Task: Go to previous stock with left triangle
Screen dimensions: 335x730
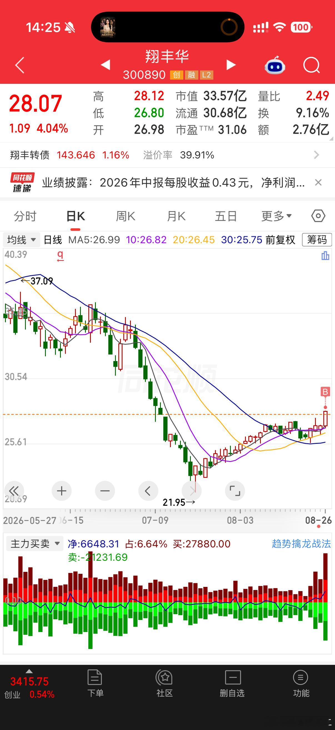Action: pos(106,65)
